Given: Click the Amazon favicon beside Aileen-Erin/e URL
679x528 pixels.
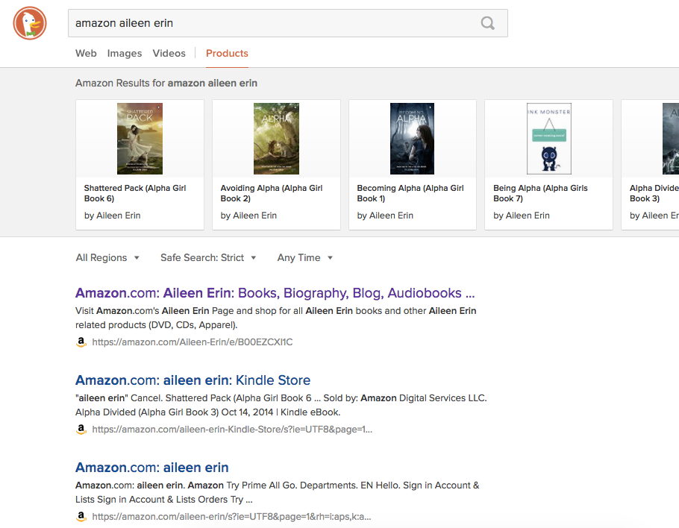Looking at the screenshot, I should pyautogui.click(x=81, y=342).
